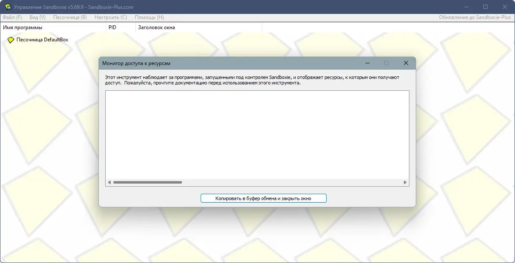
Task: Open the Настроить (C) menu
Action: [111, 17]
